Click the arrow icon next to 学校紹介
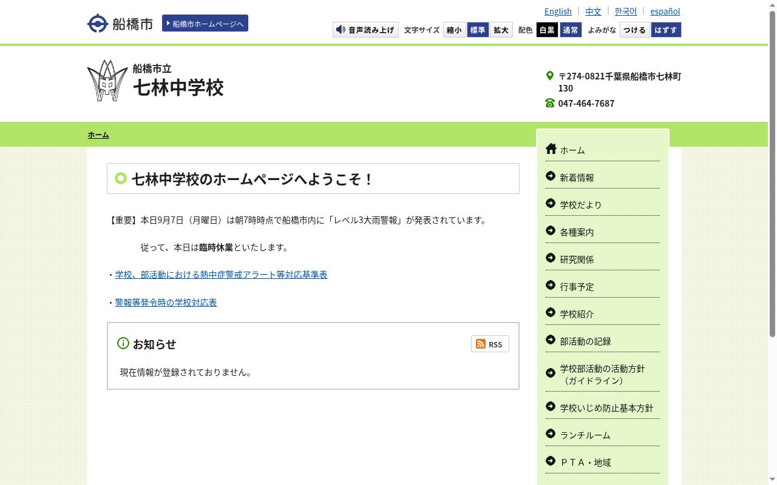This screenshot has width=777, height=485. click(551, 312)
